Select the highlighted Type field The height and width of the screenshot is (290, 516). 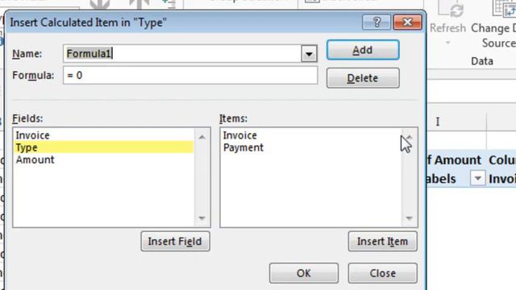tap(104, 147)
